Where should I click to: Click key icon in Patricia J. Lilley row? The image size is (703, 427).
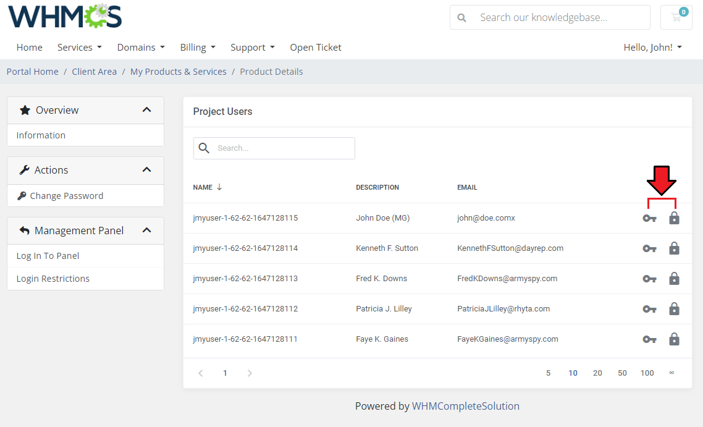pos(649,309)
